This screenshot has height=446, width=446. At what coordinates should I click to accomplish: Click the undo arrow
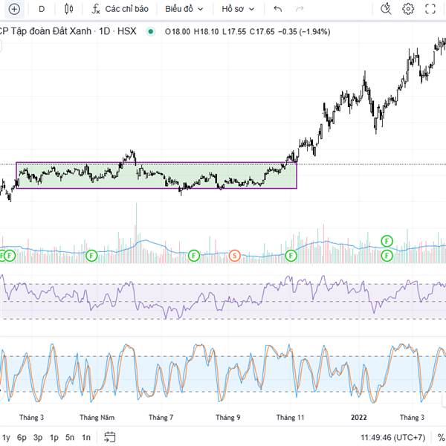277,9
